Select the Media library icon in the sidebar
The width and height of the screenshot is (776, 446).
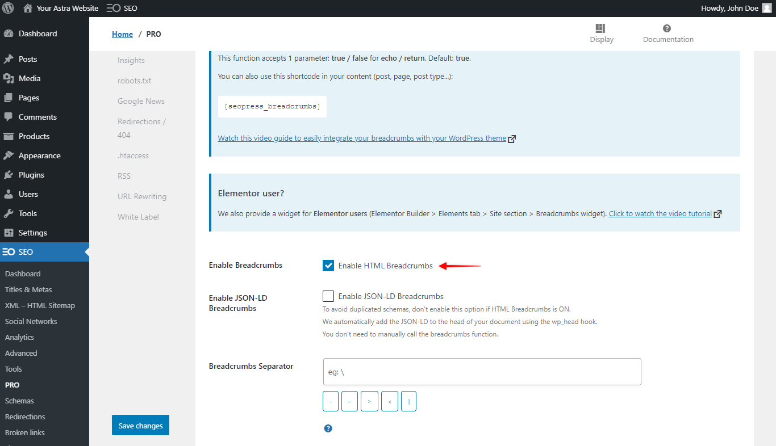coord(7,78)
